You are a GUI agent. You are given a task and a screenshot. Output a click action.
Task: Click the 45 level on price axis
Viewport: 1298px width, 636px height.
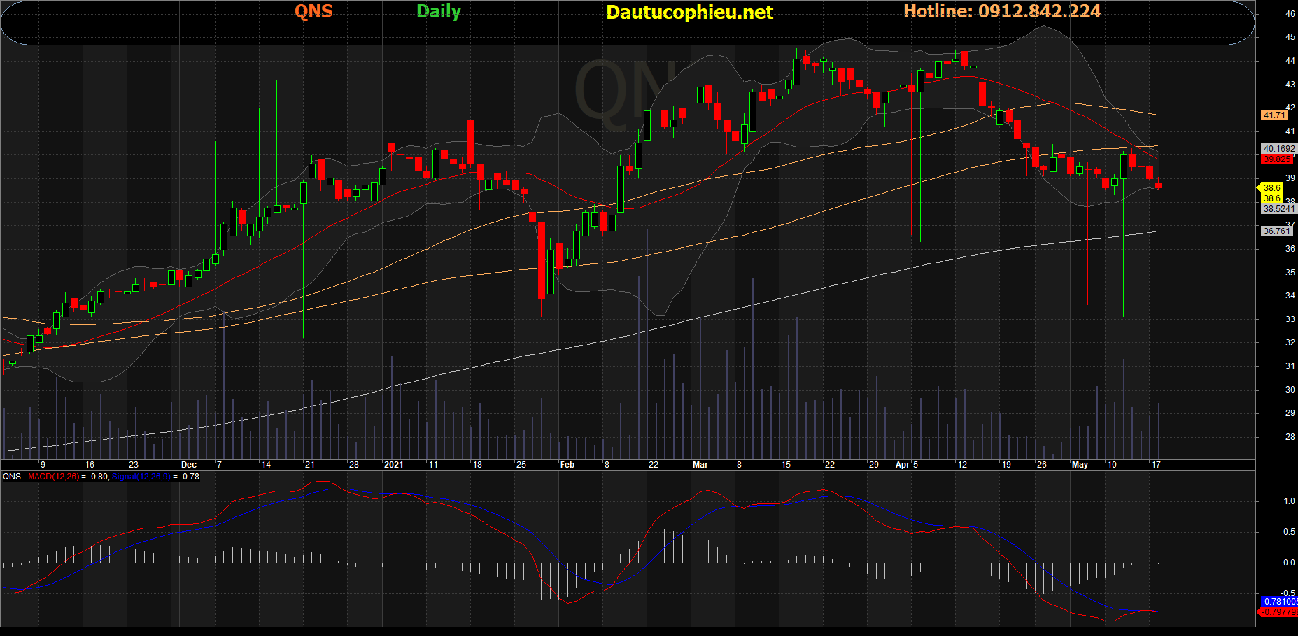pos(1290,37)
